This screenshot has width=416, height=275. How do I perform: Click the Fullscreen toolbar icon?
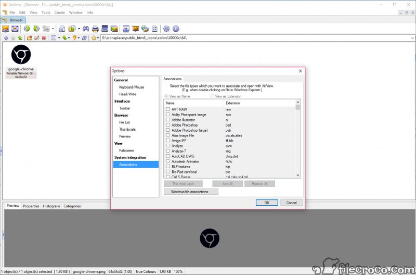15,29
